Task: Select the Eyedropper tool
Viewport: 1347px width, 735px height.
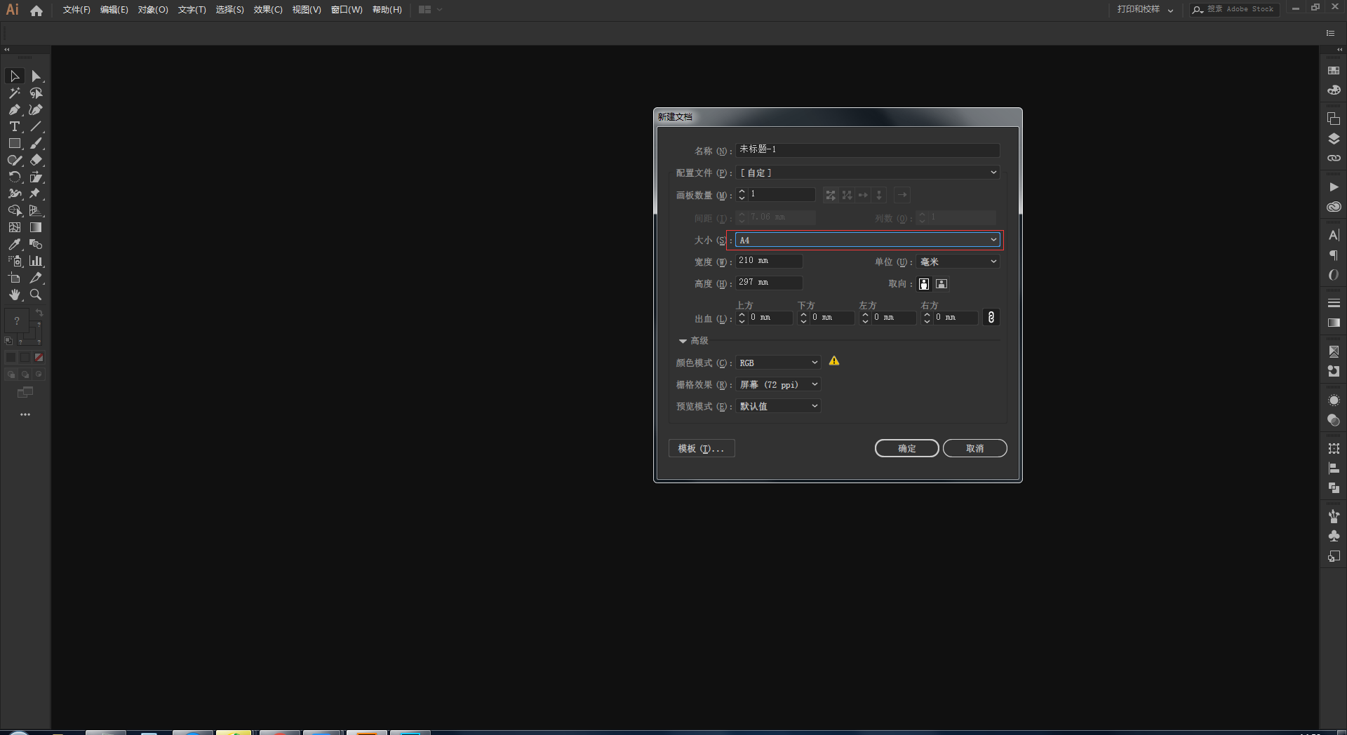Action: coord(15,244)
